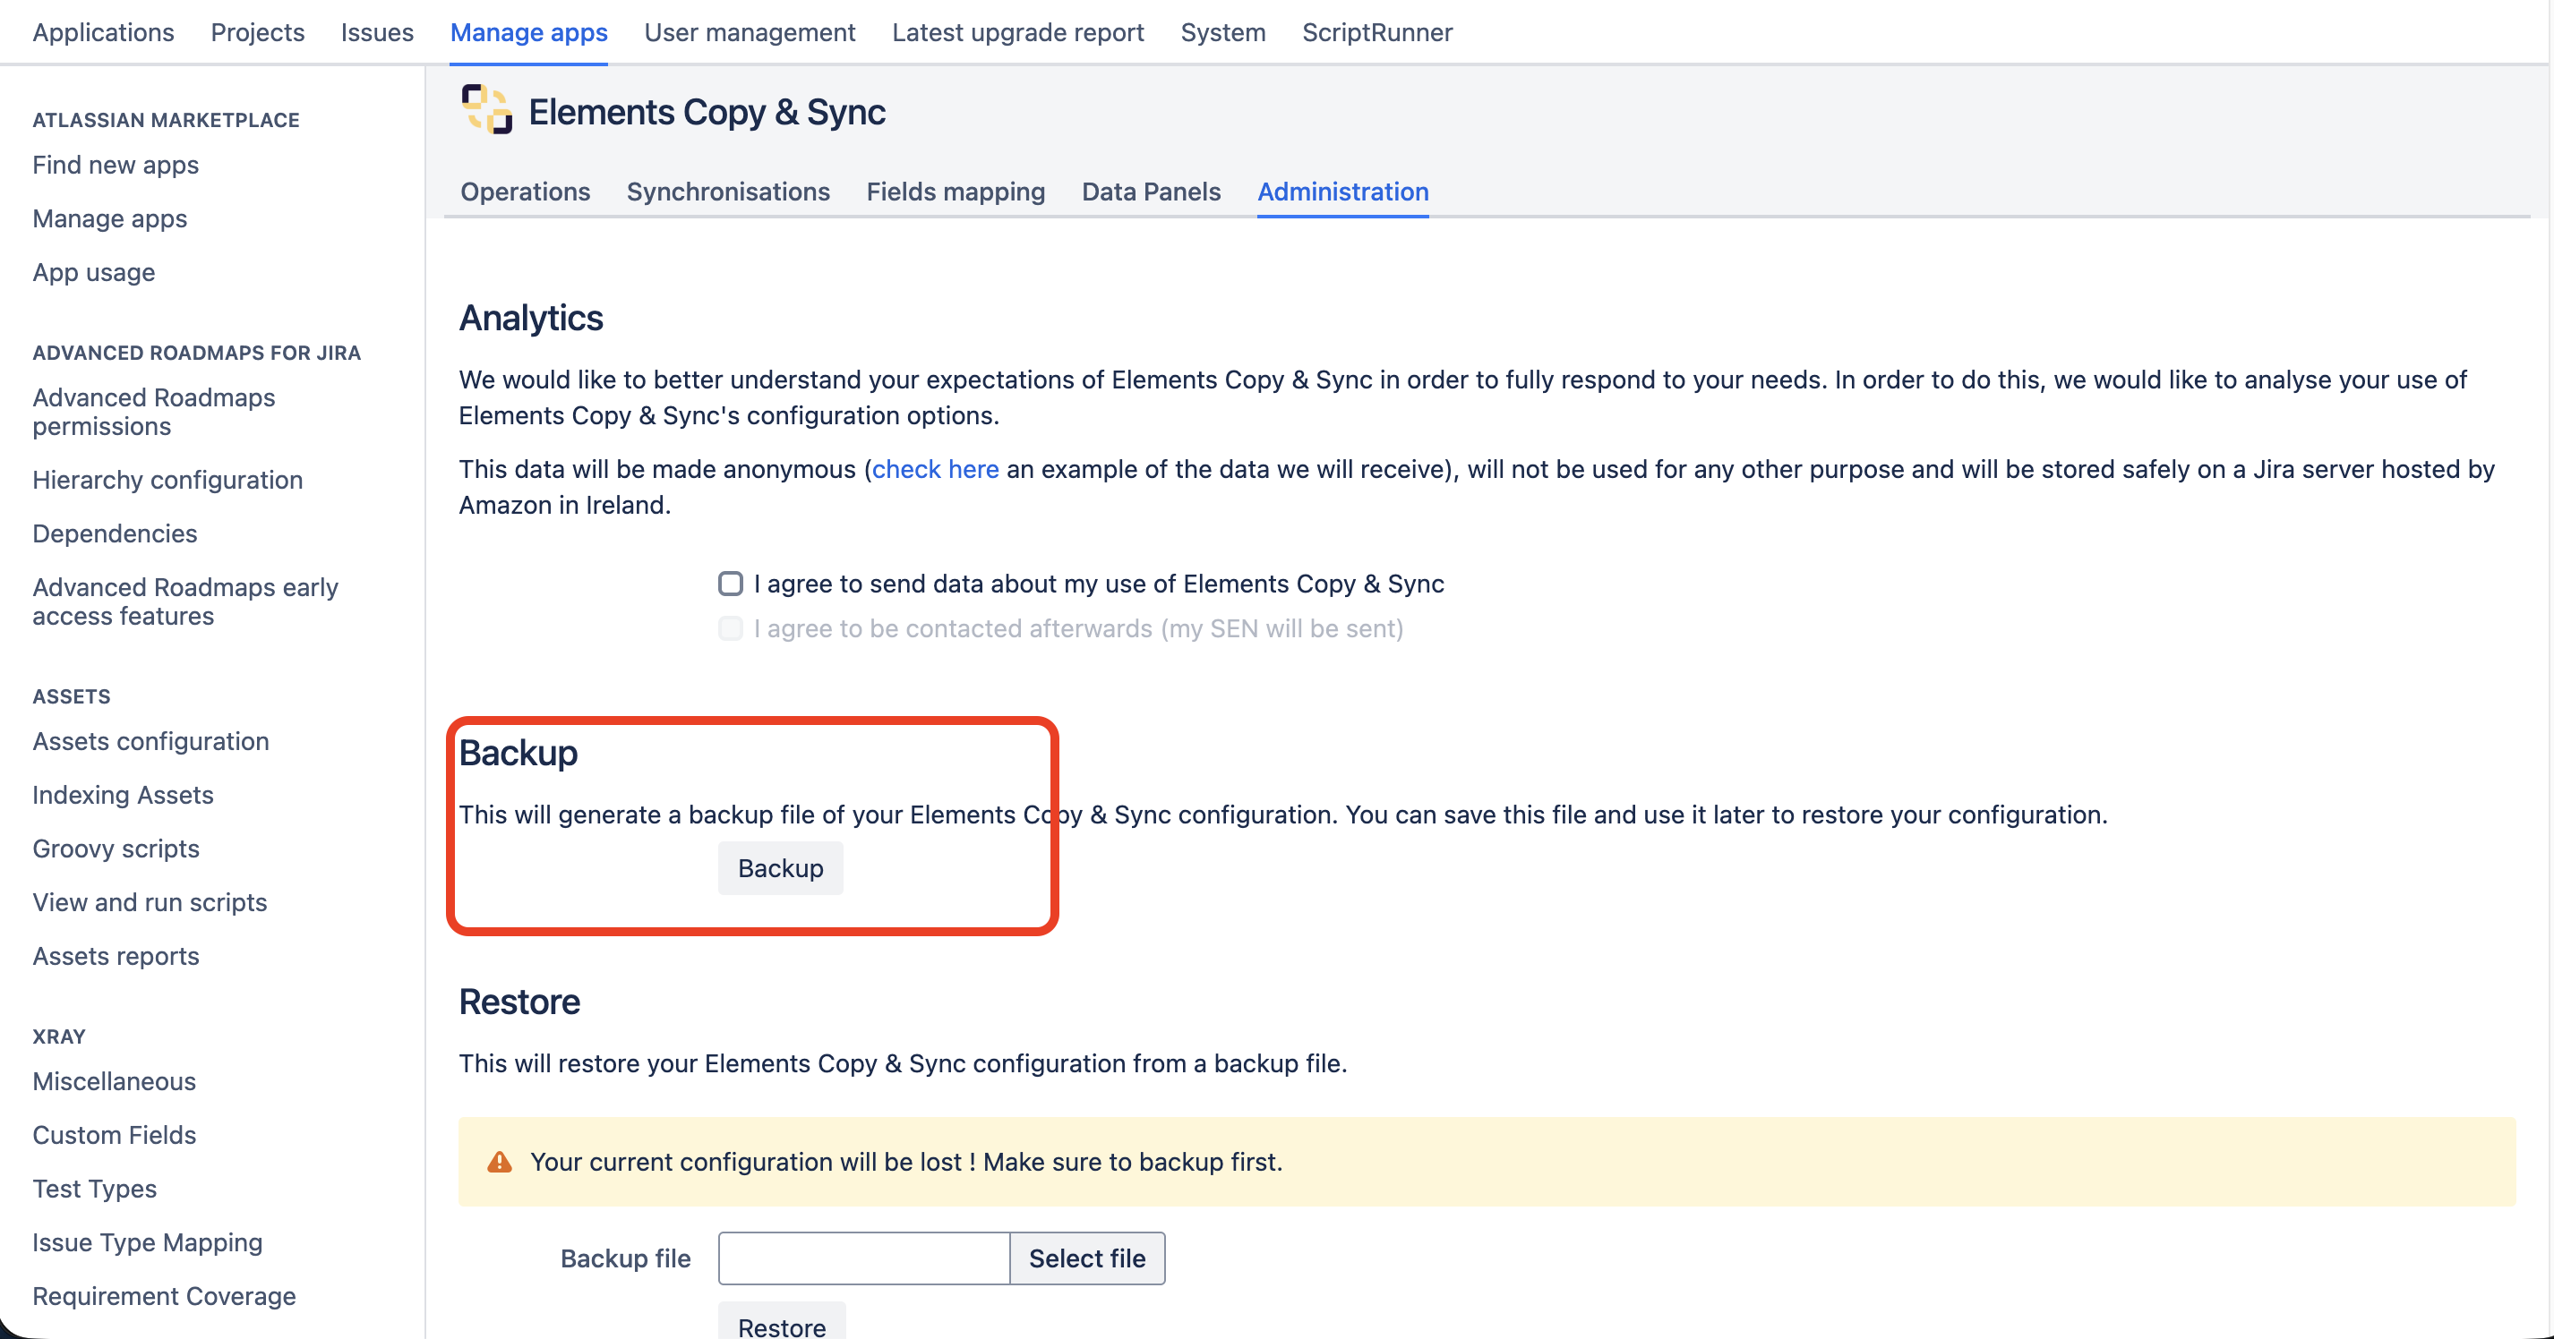This screenshot has height=1339, width=2554.
Task: Click the Elements Copy & Sync logo icon
Action: pos(487,110)
